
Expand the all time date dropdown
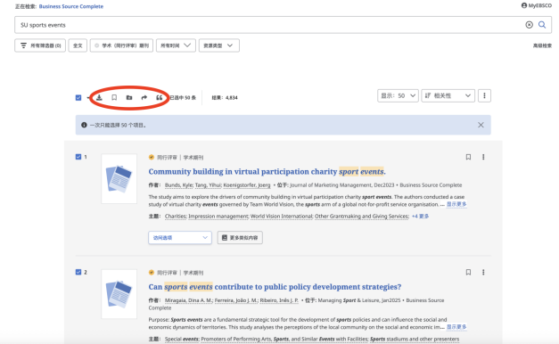(x=176, y=45)
